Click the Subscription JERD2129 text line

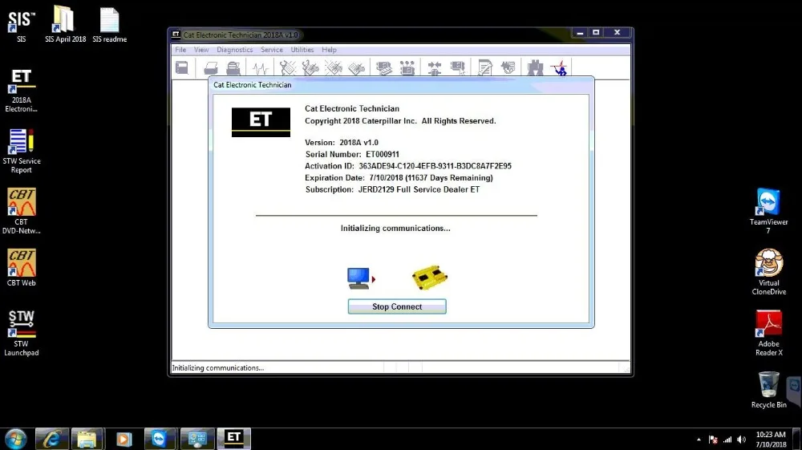coord(392,190)
